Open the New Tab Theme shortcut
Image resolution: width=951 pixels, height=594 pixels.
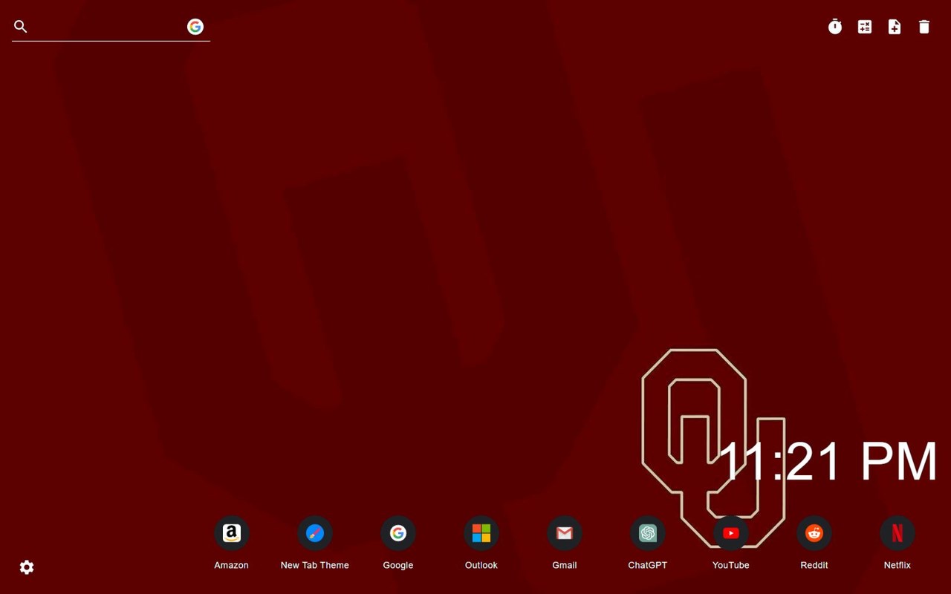315,533
